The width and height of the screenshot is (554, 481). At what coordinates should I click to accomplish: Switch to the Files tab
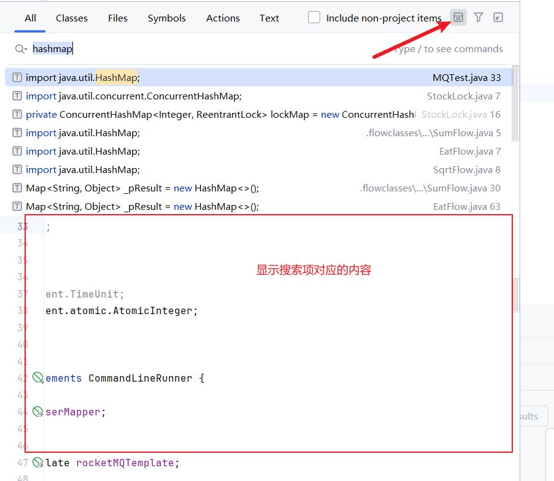pyautogui.click(x=118, y=18)
